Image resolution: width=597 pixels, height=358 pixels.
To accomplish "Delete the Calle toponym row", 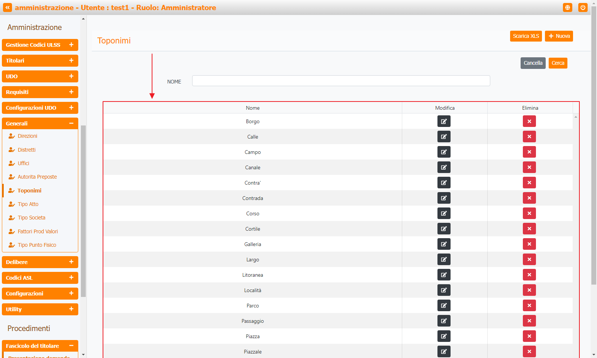I will (x=529, y=137).
